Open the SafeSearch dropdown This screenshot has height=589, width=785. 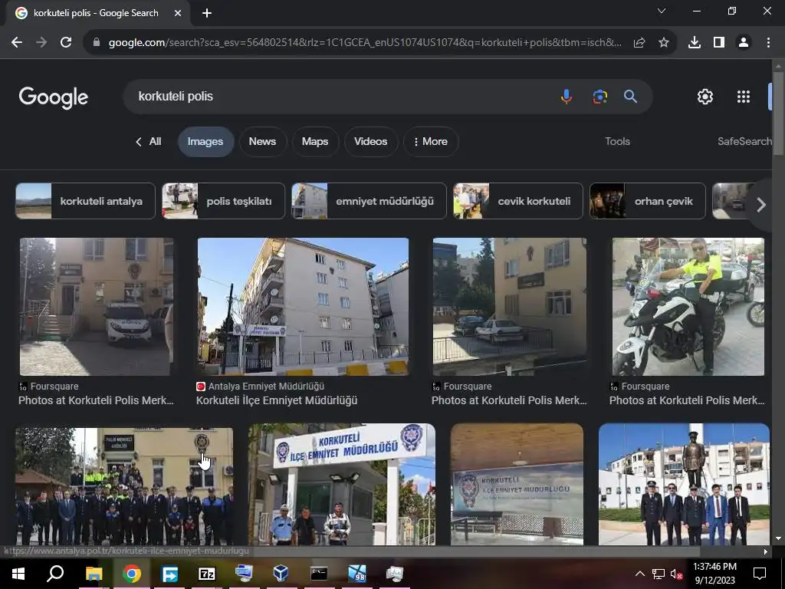[744, 142]
